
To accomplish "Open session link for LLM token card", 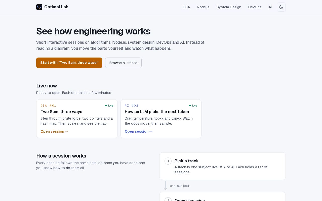I will [139, 131].
